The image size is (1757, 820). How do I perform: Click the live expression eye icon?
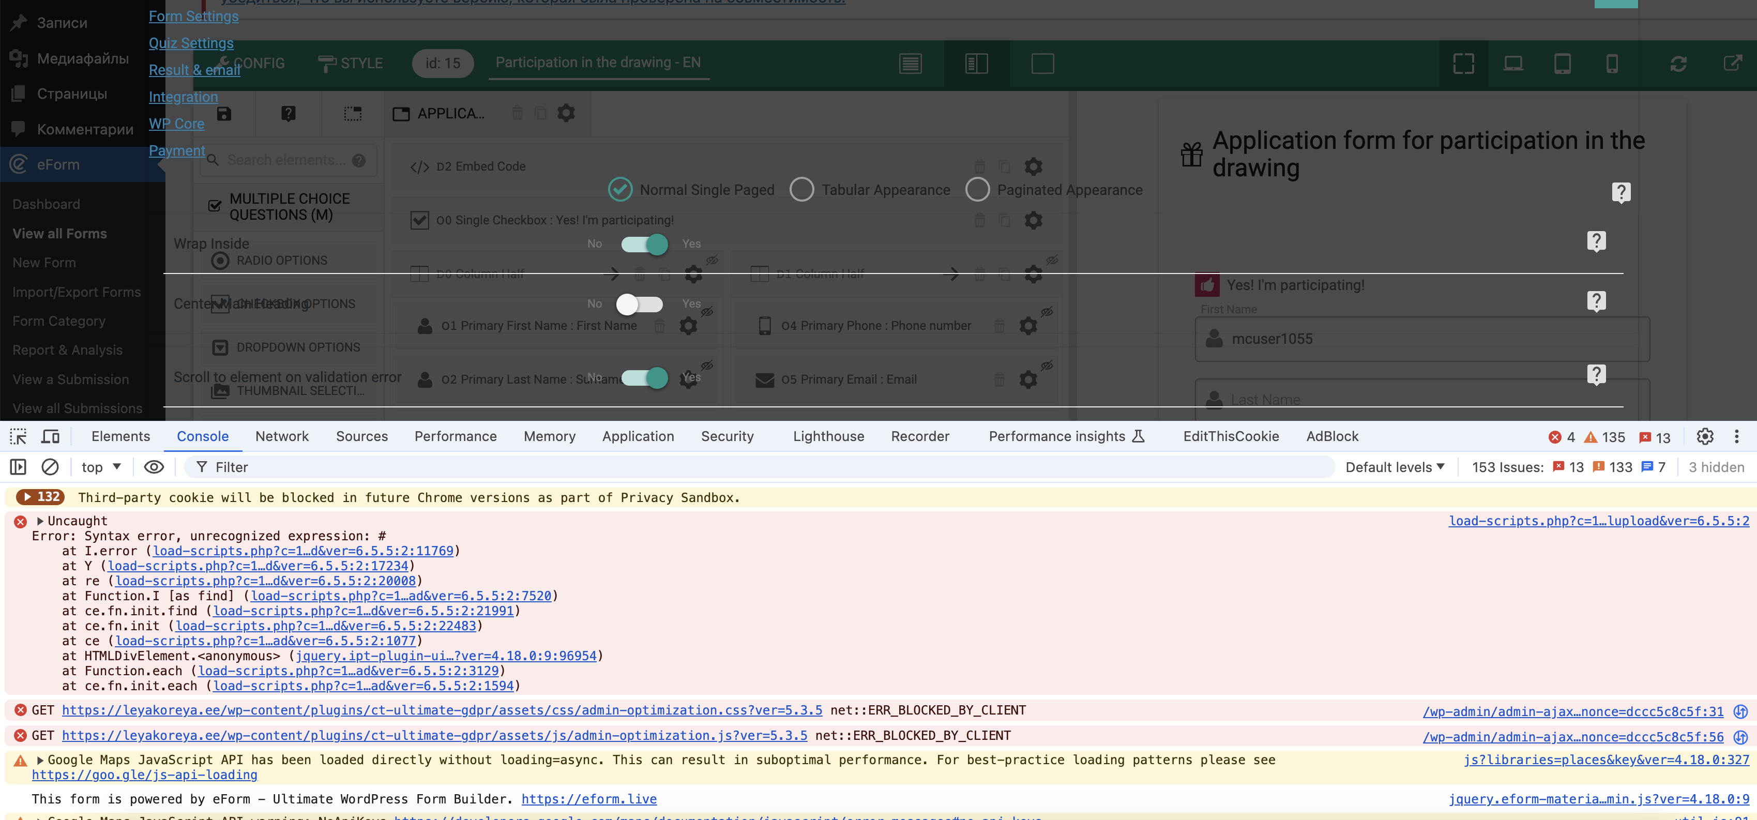[x=154, y=467]
